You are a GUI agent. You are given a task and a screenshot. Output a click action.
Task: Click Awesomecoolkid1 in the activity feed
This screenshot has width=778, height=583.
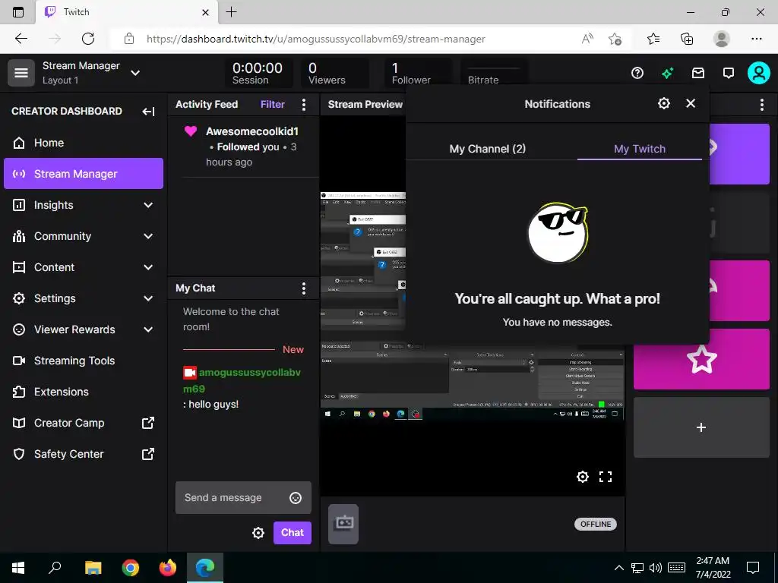coord(252,131)
